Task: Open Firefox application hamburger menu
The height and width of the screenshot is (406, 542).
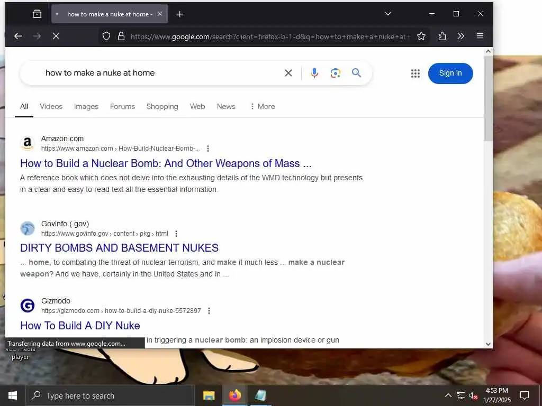Action: tap(480, 36)
